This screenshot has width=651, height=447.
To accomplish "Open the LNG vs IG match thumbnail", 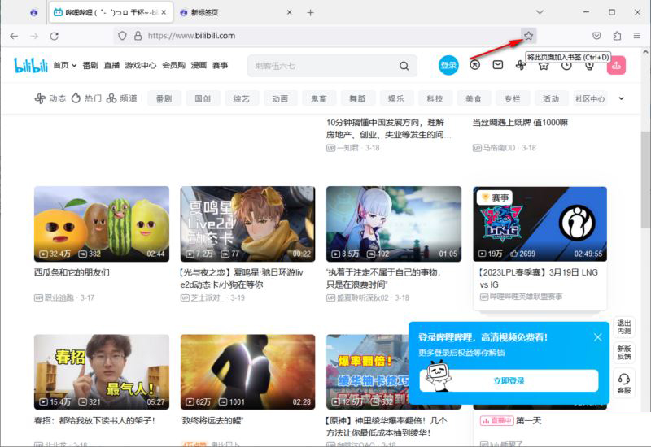I will [x=540, y=224].
